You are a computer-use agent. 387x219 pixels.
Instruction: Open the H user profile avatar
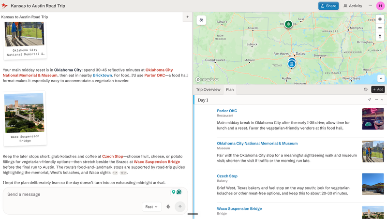(x=380, y=6)
